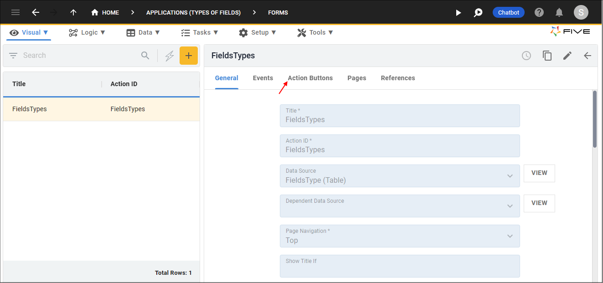
Task: Click the up arrow navigation icon
Action: click(73, 12)
